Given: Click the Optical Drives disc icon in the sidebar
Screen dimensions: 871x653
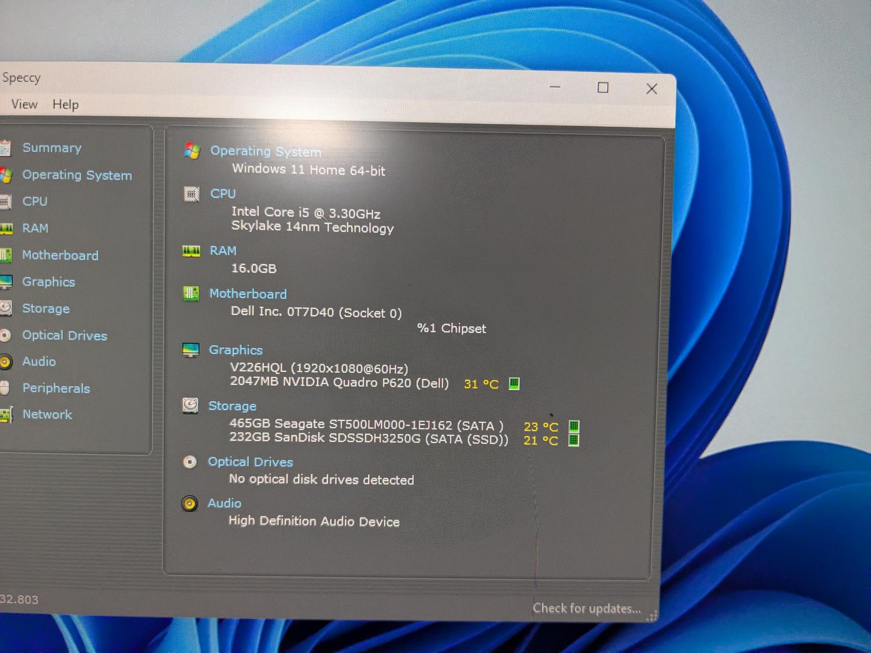Looking at the screenshot, I should [x=5, y=335].
